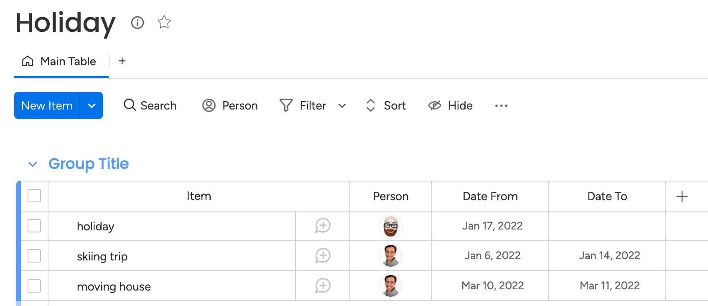This screenshot has height=306, width=708.
Task: Click person avatar in moving house row
Action: pos(391,286)
